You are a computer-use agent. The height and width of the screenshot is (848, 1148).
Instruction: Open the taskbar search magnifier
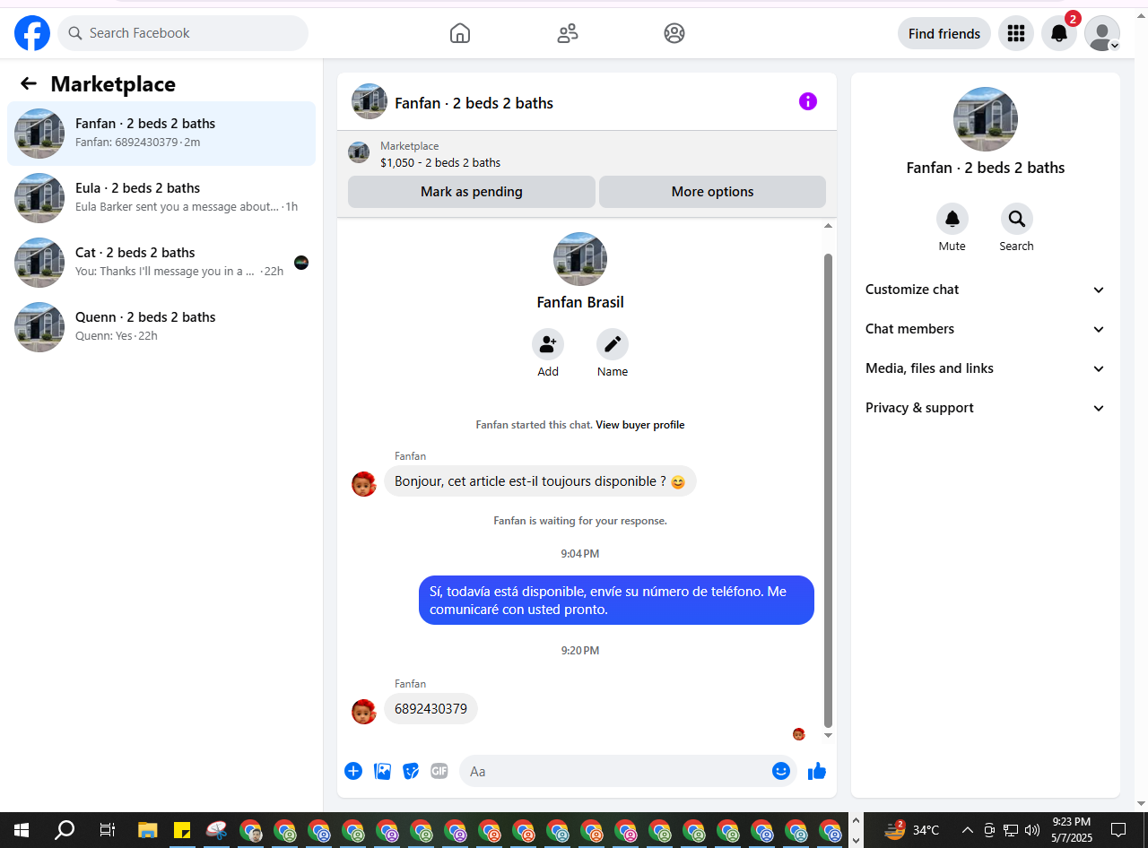65,830
